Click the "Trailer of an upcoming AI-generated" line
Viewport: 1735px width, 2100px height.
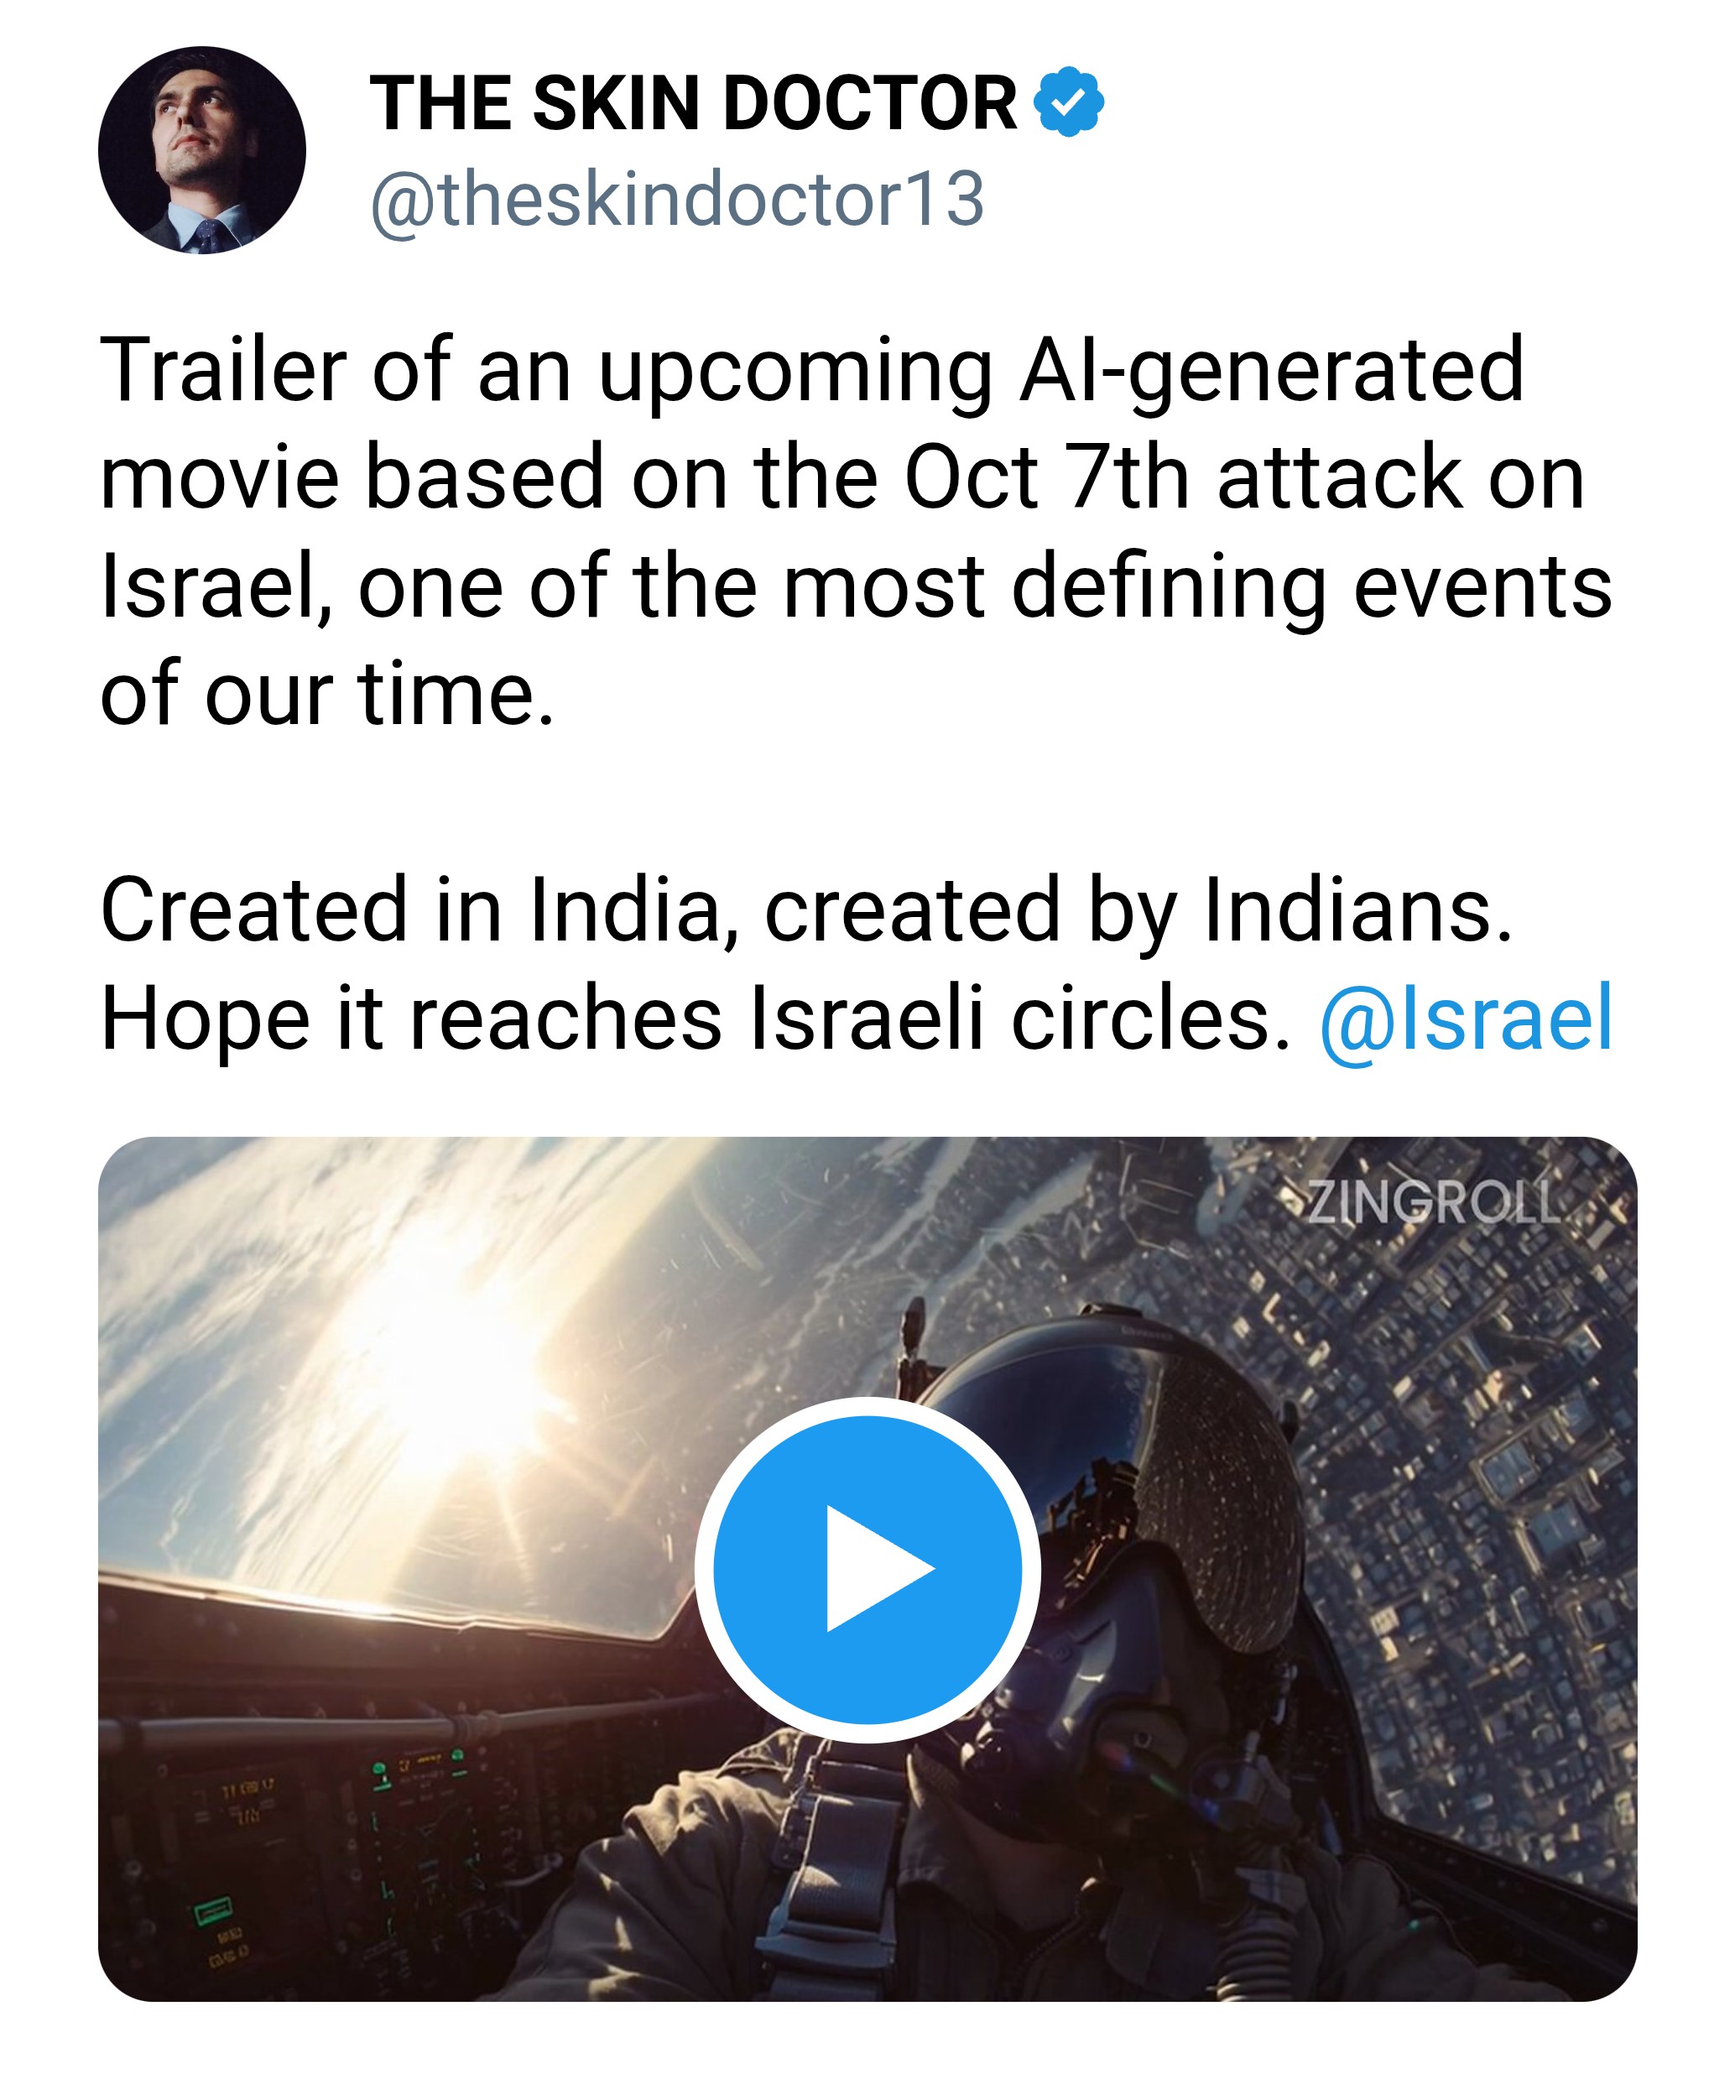[x=811, y=370]
